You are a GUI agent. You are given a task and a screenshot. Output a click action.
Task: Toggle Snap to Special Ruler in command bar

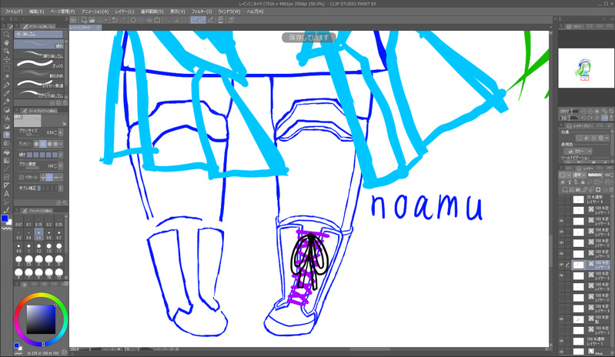(202, 19)
